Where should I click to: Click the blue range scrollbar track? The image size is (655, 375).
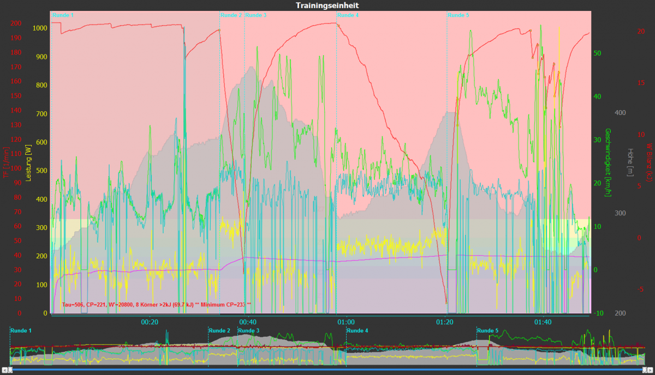click(327, 370)
